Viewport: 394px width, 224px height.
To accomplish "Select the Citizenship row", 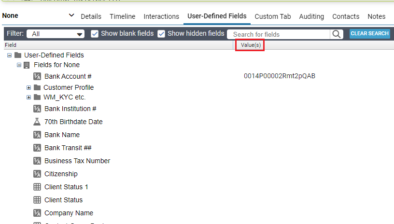I will [x=61, y=174].
